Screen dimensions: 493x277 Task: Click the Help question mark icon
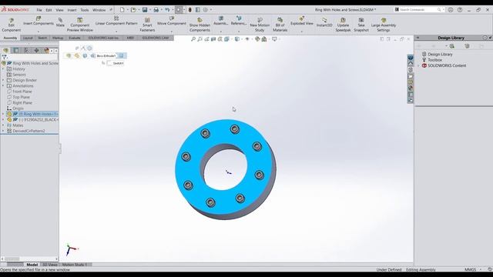pos(460,10)
